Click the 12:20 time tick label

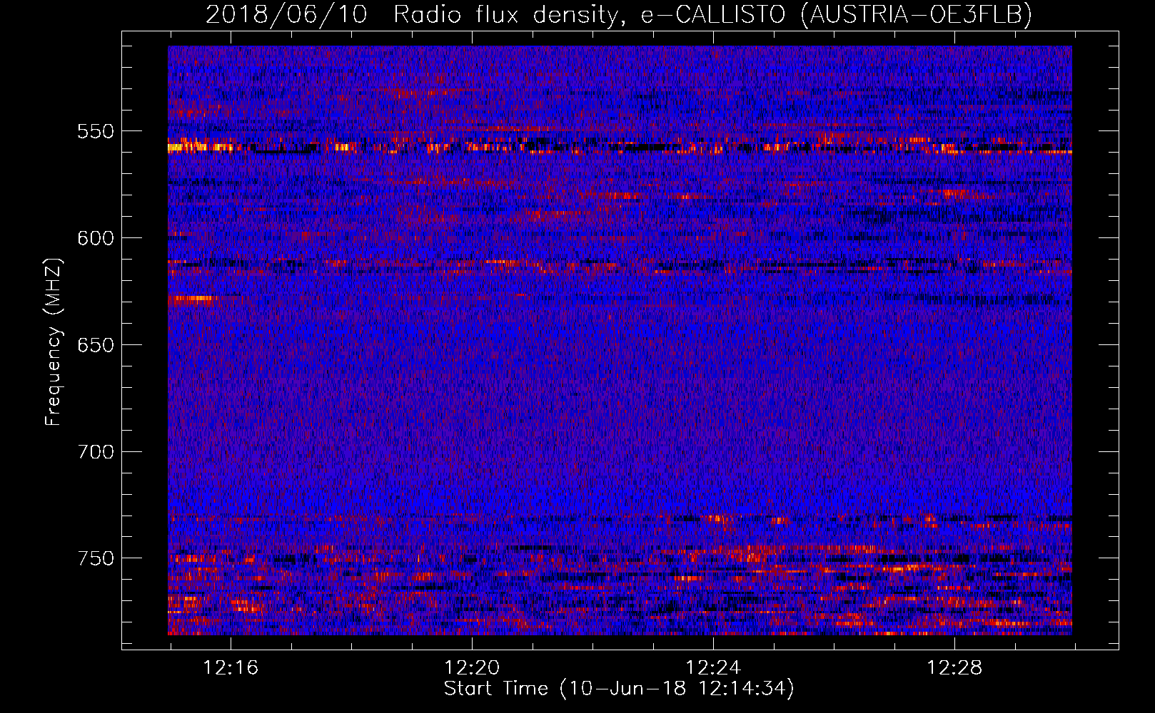(472, 668)
